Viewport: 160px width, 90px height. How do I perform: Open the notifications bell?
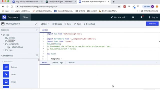click(x=141, y=17)
